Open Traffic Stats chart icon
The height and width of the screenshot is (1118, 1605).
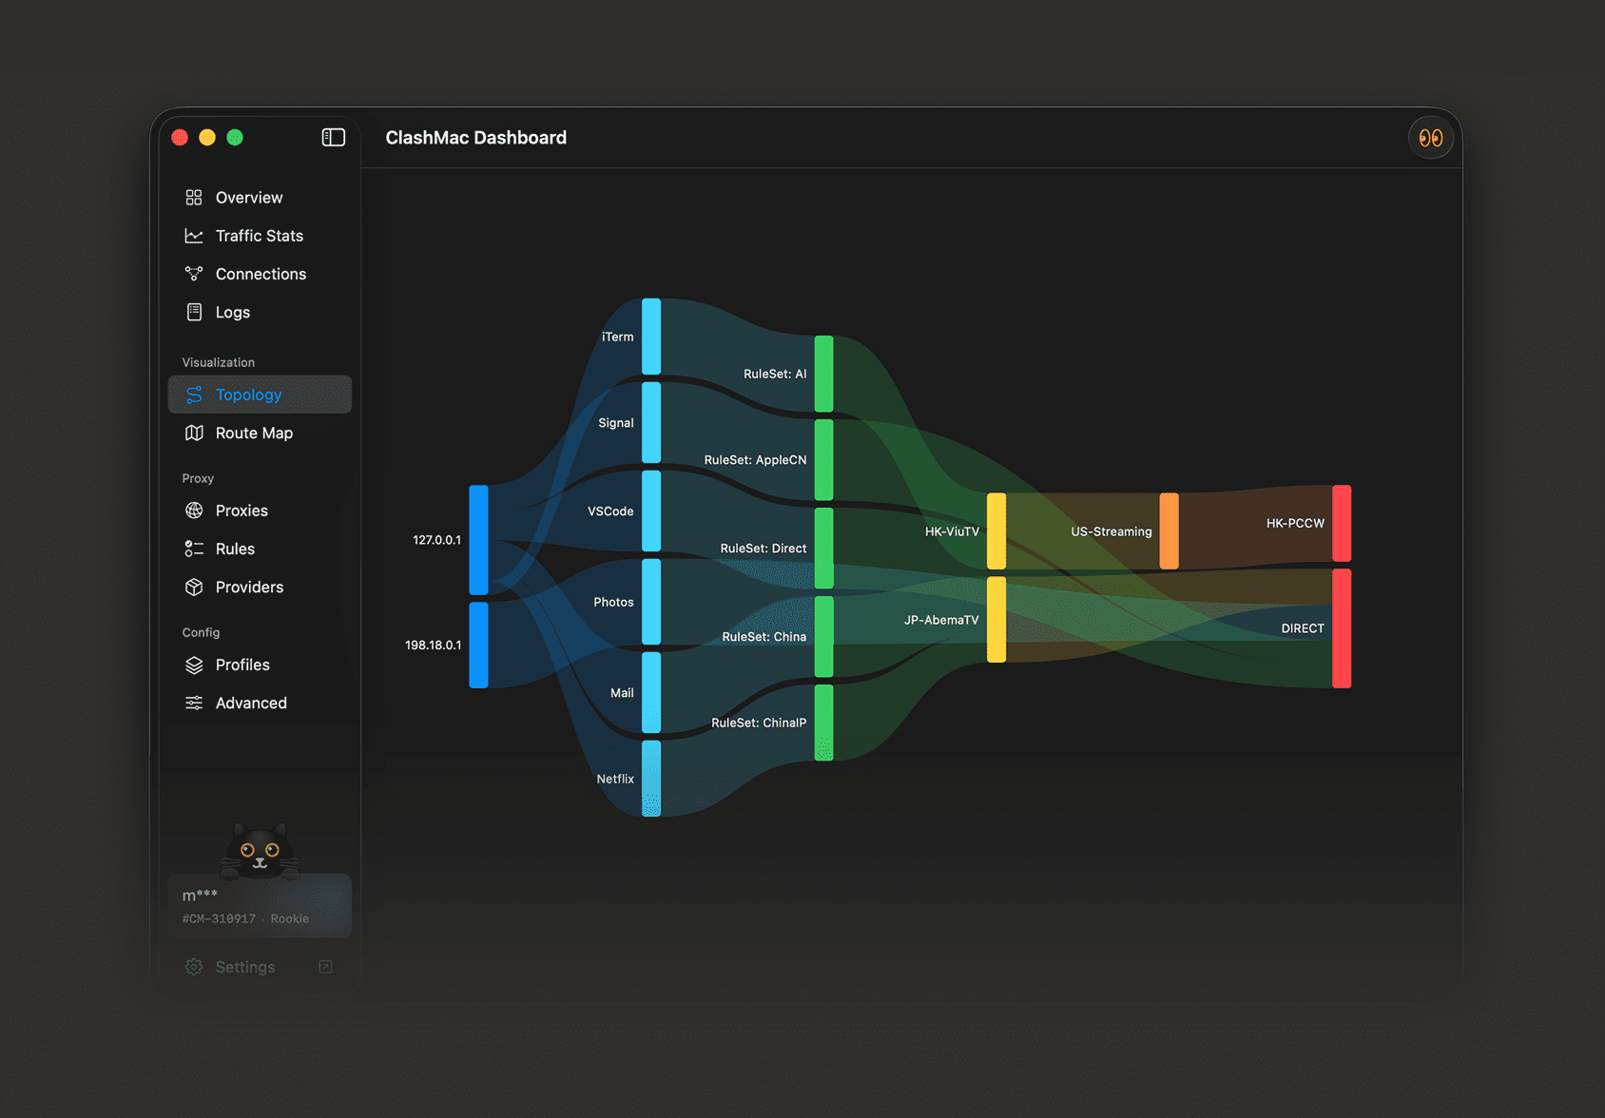pyautogui.click(x=194, y=236)
